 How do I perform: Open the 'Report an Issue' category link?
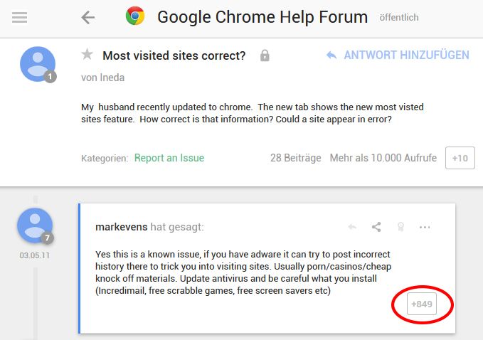pyautogui.click(x=169, y=158)
